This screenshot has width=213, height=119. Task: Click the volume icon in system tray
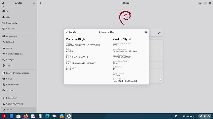pyautogui.click(x=205, y=116)
